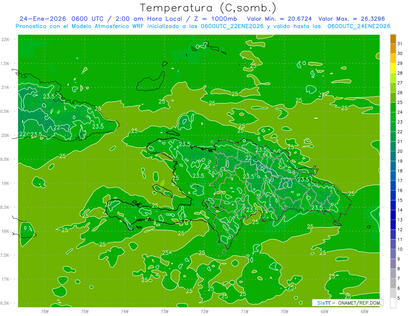Click the colorbar label "20"

400,151
